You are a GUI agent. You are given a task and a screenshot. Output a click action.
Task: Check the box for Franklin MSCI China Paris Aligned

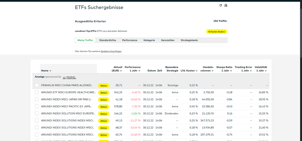pyautogui.click(x=37, y=85)
